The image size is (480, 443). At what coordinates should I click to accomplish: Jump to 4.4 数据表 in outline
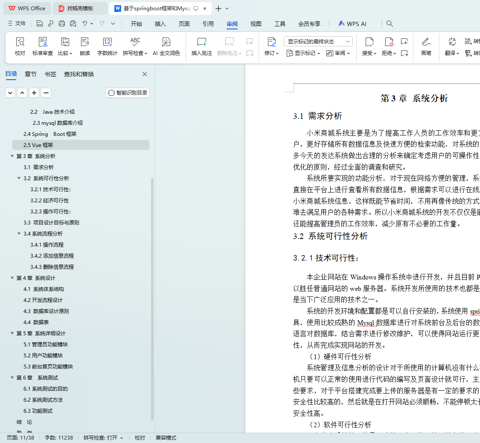point(36,322)
